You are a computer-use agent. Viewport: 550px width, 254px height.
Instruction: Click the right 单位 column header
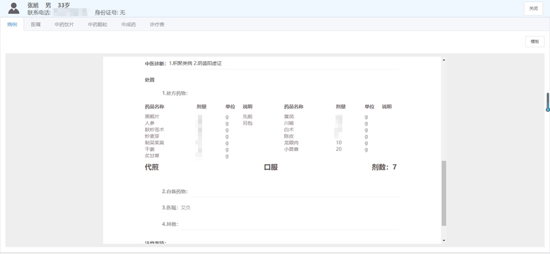tap(369, 106)
